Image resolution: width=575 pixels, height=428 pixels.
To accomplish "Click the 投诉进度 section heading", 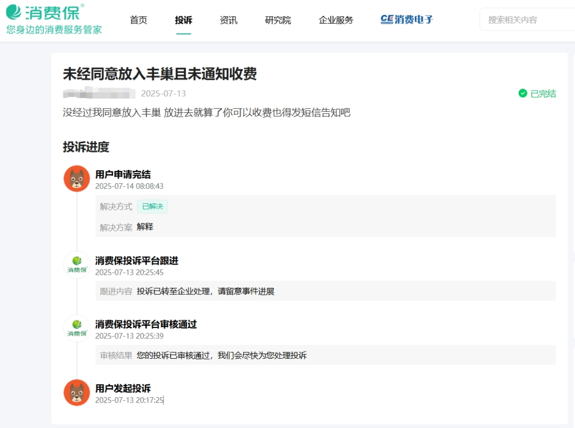I will tap(86, 147).
